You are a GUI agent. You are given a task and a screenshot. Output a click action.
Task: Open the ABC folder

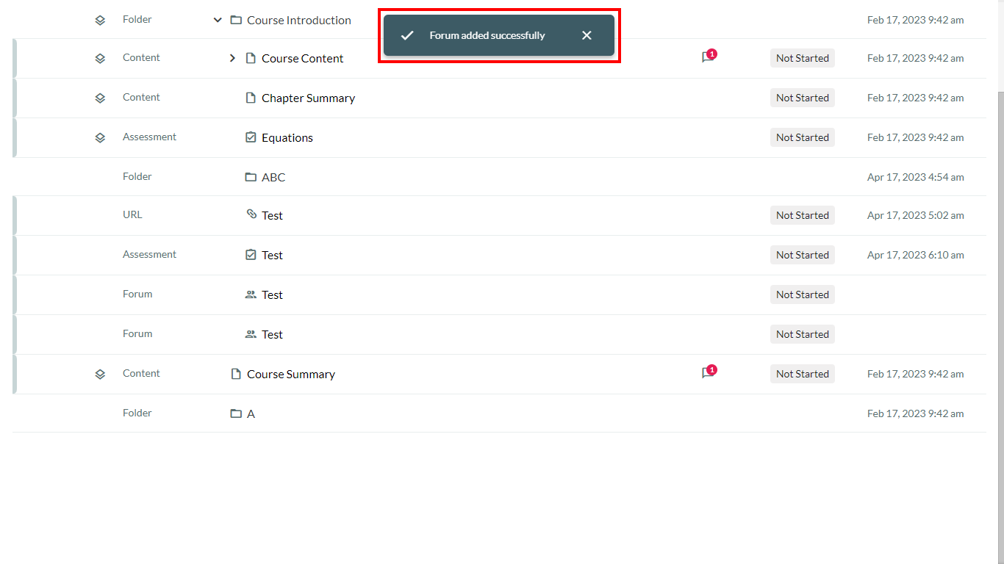pyautogui.click(x=273, y=177)
